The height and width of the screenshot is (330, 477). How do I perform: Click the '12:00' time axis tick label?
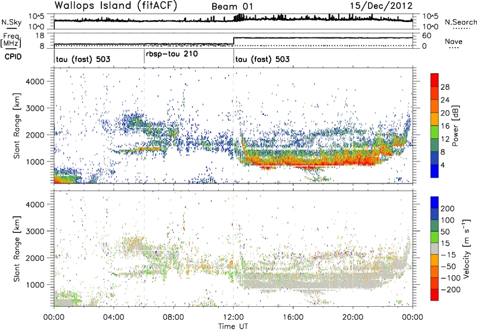point(233,317)
